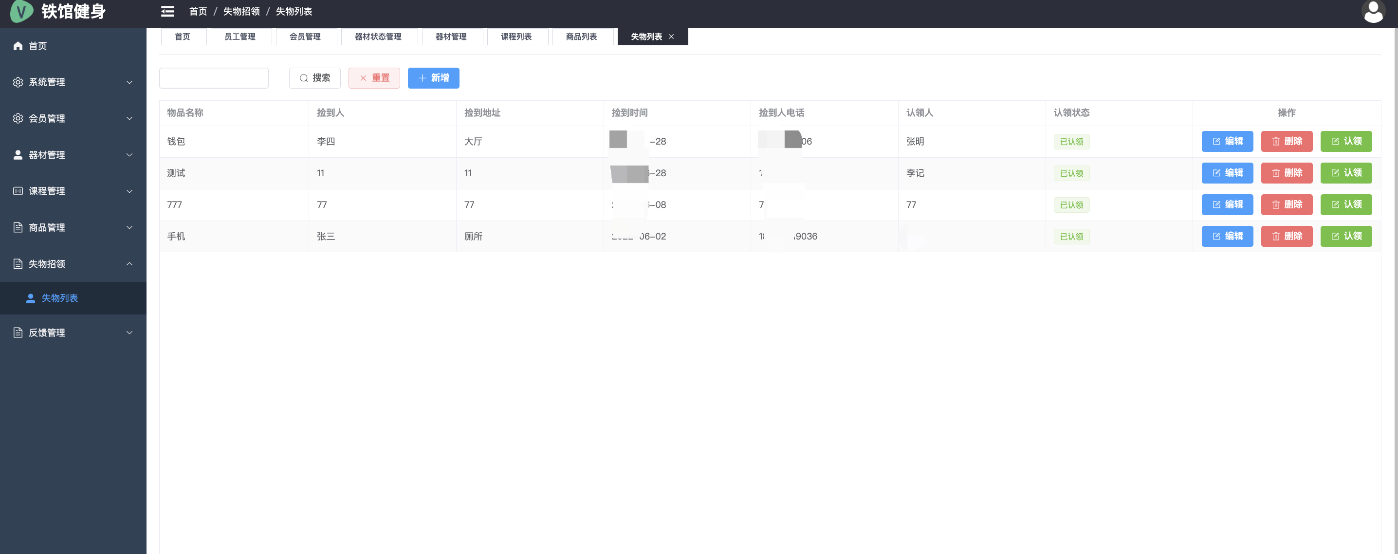Close the 失物列表 tab with X

click(x=671, y=37)
